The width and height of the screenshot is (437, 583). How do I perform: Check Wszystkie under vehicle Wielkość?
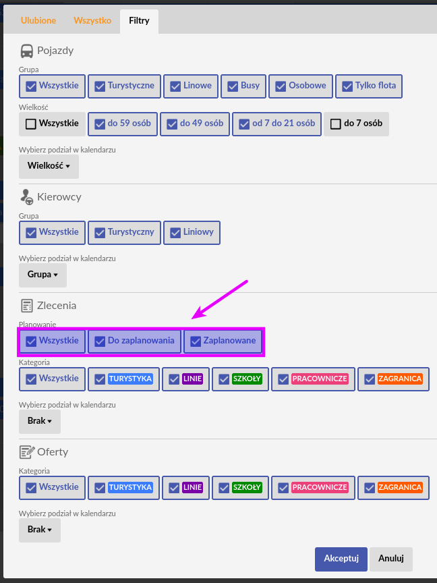[52, 123]
